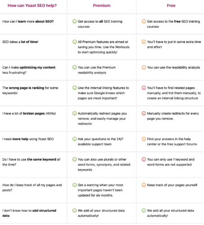Click green smiley beside 'All Premium features are aimed'

tap(75, 42)
